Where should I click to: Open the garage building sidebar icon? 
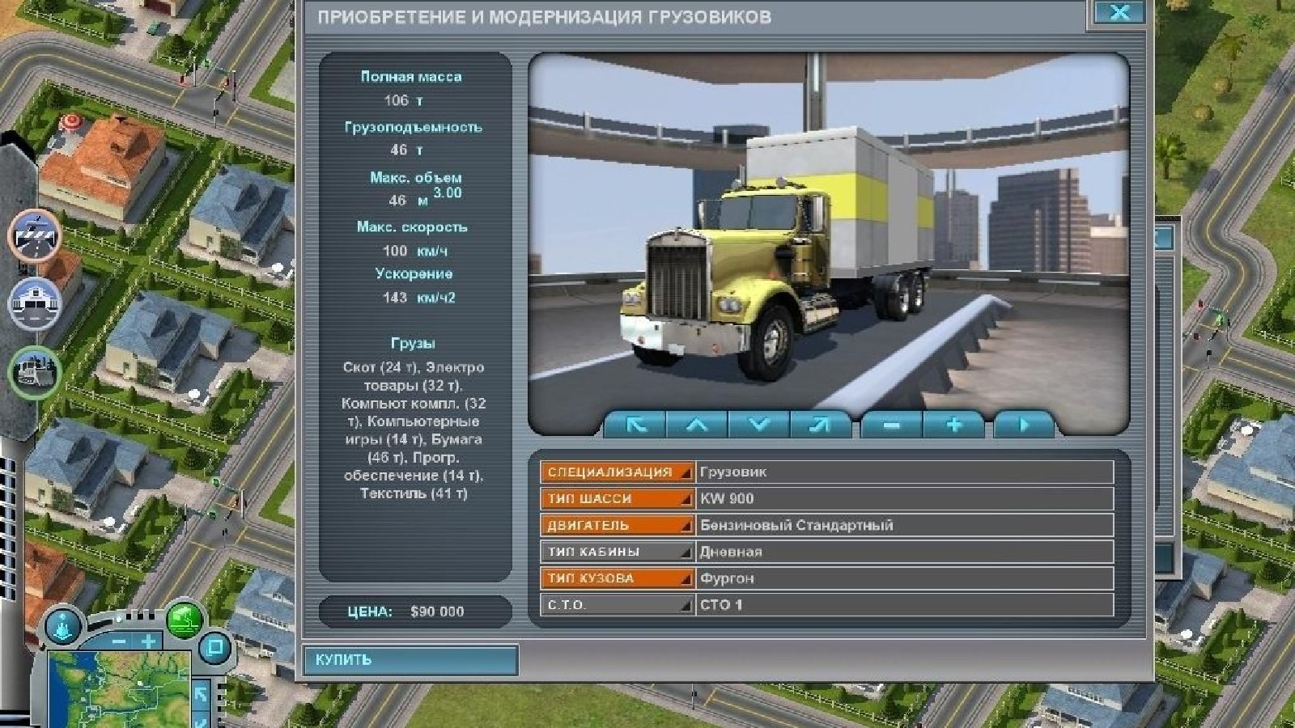point(34,304)
